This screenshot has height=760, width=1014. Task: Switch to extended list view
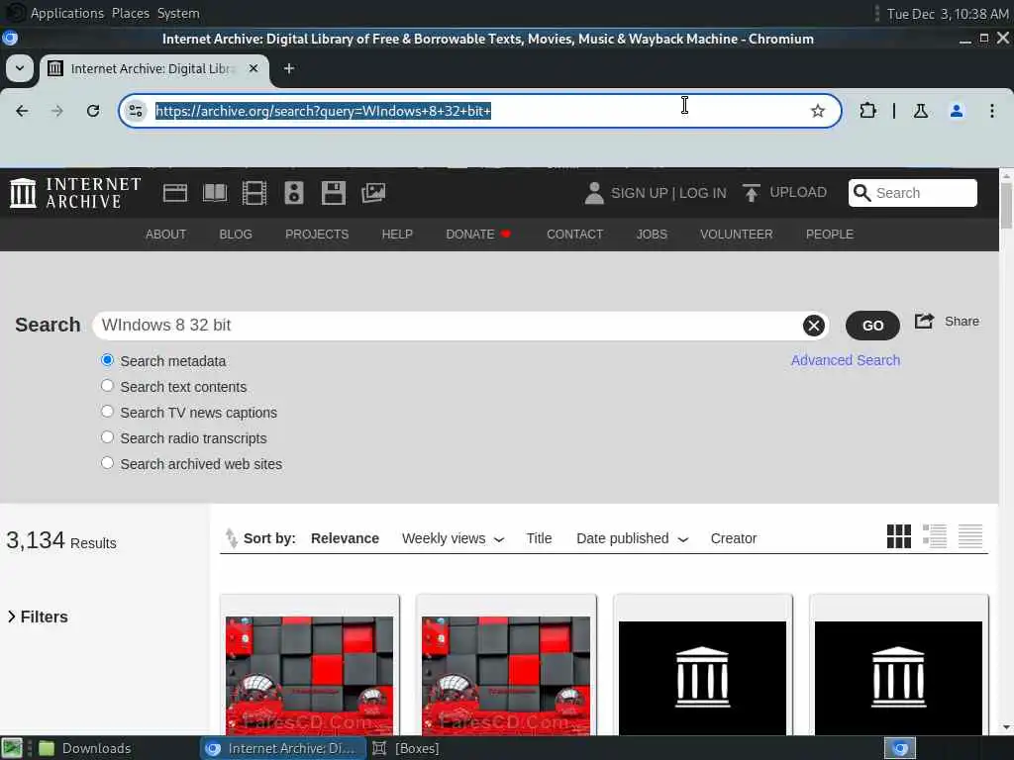(935, 536)
